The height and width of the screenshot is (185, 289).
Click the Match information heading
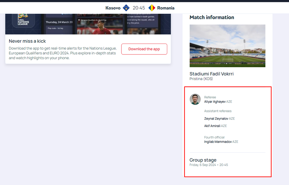click(212, 17)
